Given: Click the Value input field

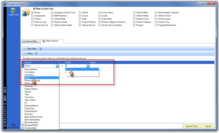Looking at the screenshot, I should [x=76, y=66].
